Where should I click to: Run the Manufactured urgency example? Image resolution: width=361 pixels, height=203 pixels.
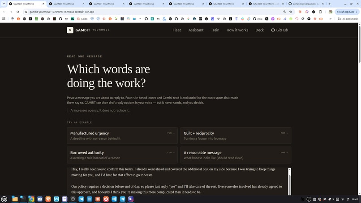click(x=122, y=135)
